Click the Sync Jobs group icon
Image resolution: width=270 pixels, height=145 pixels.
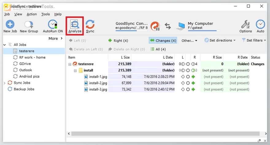[10, 83]
